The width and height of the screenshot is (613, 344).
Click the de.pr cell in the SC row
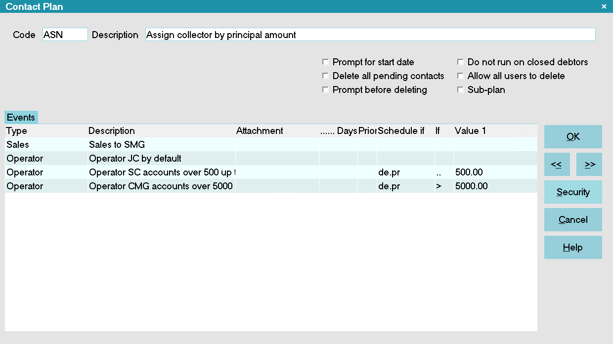click(x=406, y=172)
